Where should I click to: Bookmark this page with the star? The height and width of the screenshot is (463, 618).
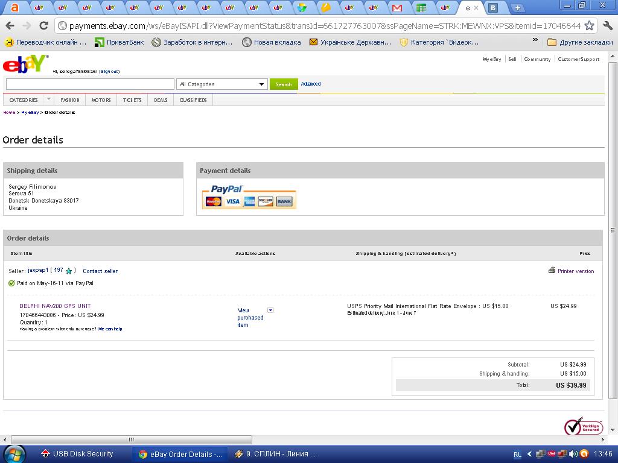[x=589, y=26]
